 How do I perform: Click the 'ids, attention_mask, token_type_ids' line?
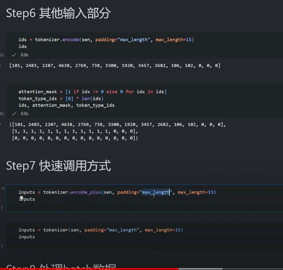coord(67,106)
